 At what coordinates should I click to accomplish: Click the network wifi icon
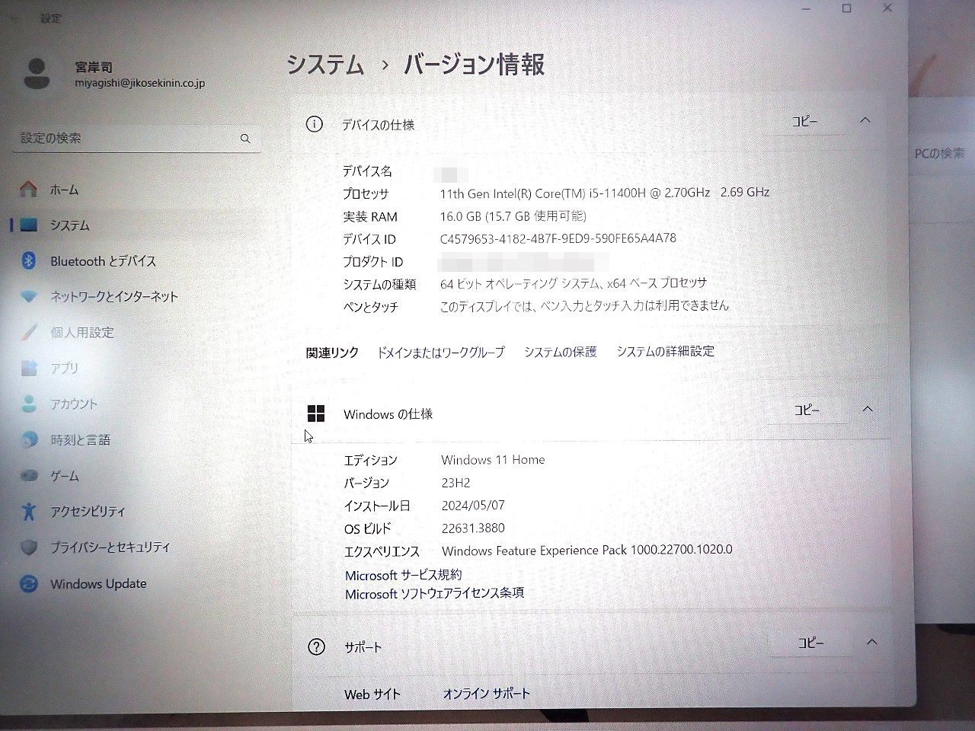pyautogui.click(x=29, y=296)
